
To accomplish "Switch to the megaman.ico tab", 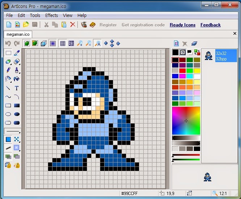I will 18,34.
